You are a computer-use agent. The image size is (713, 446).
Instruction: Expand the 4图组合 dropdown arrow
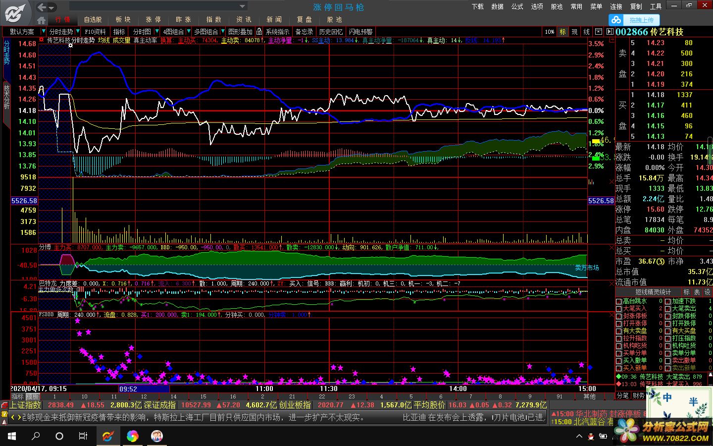pos(189,31)
